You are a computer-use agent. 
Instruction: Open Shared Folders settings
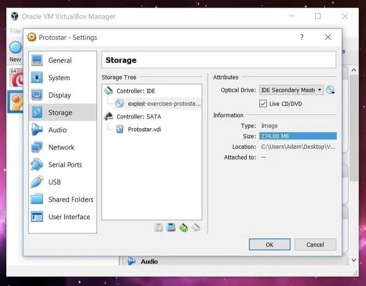point(63,200)
